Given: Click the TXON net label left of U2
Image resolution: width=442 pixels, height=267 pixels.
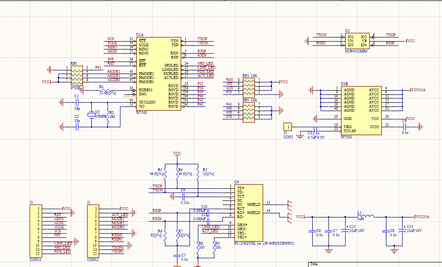Looking at the screenshot, I should point(322,35).
